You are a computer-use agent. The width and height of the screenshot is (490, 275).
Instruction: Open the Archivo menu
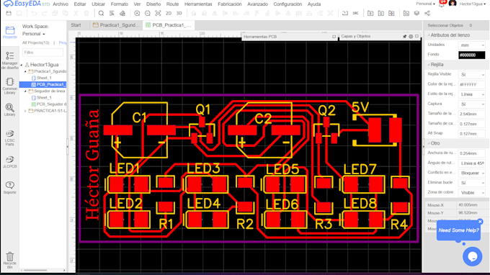[x=61, y=4]
